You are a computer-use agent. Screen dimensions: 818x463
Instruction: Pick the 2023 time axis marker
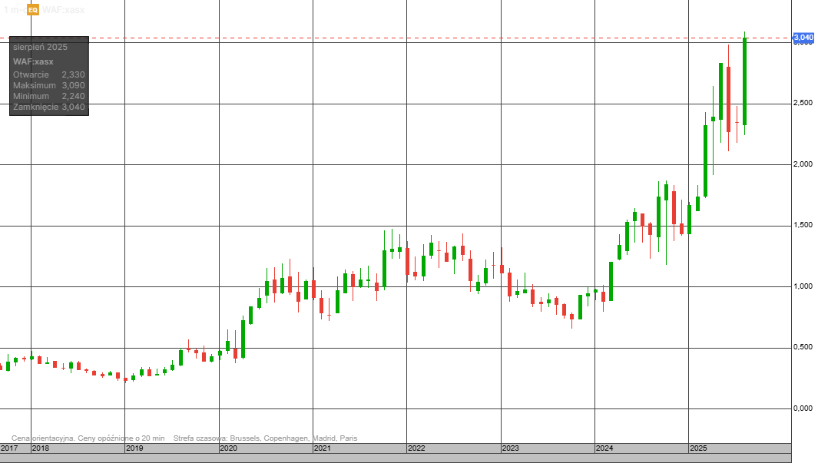[x=510, y=448]
